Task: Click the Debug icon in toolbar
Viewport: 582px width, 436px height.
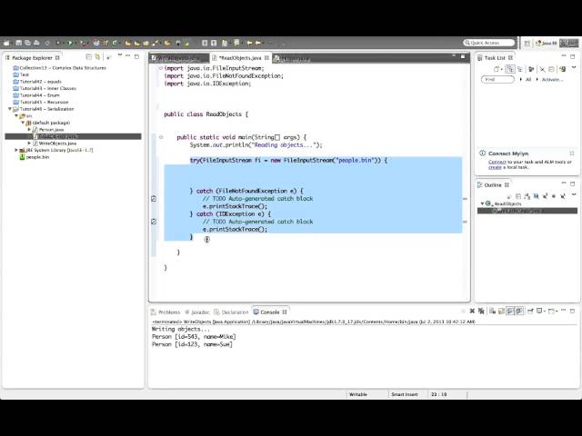Action: coord(58,43)
